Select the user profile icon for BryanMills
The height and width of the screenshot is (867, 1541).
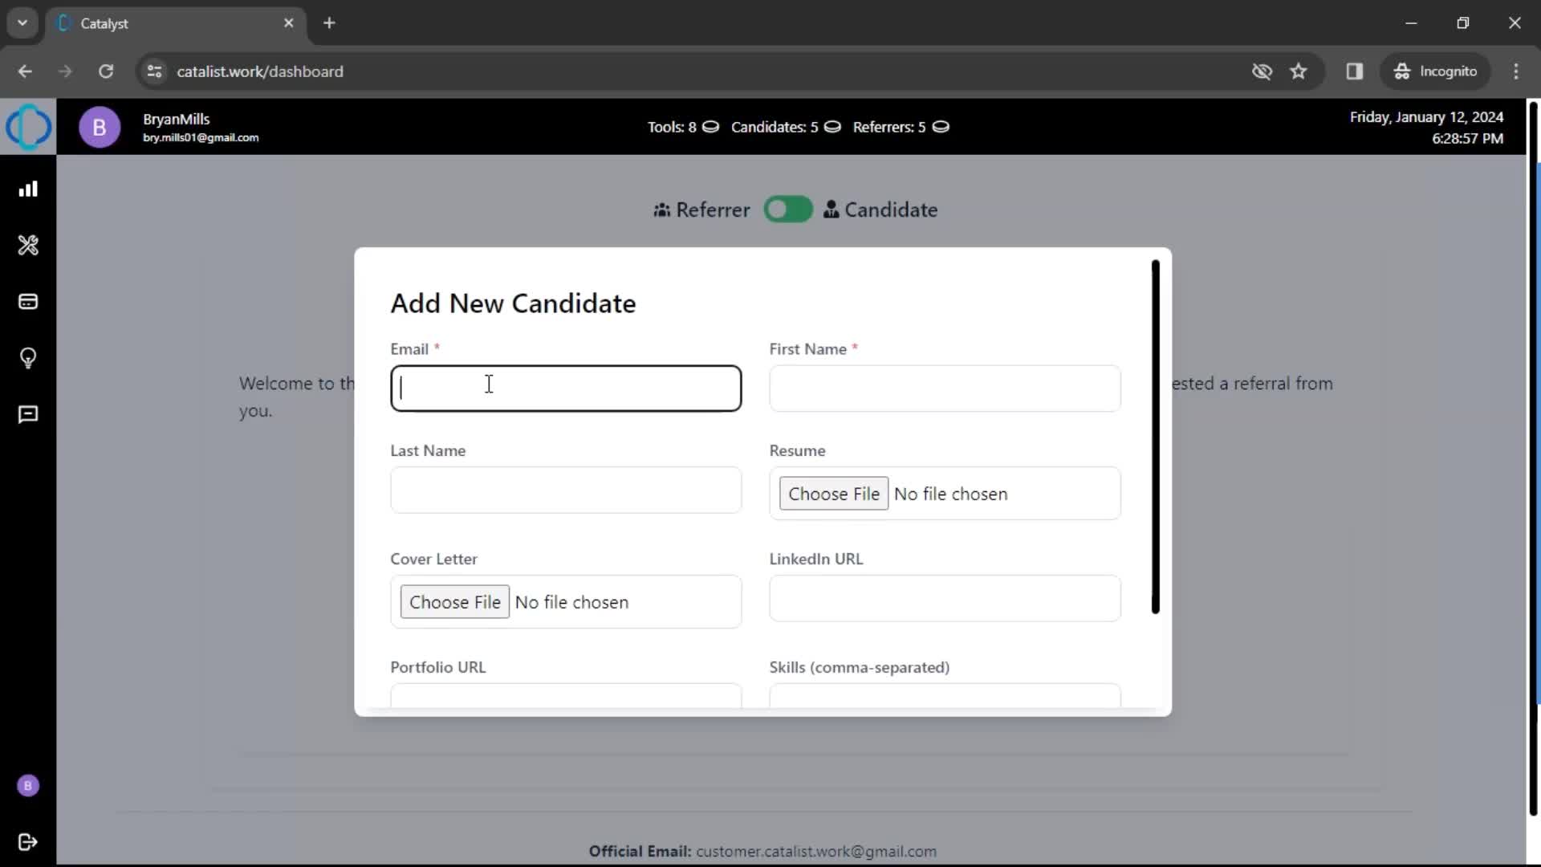[x=99, y=126]
